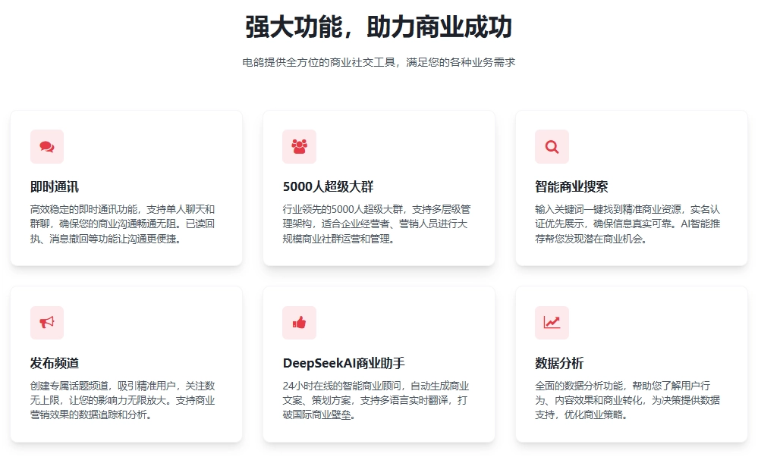Viewport: 758px width, 463px height.
Task: Select the 即时通讯 card title
Action: 55,186
